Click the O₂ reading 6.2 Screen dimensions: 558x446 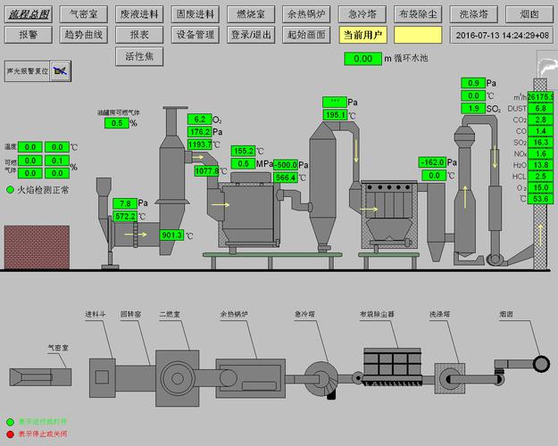200,120
